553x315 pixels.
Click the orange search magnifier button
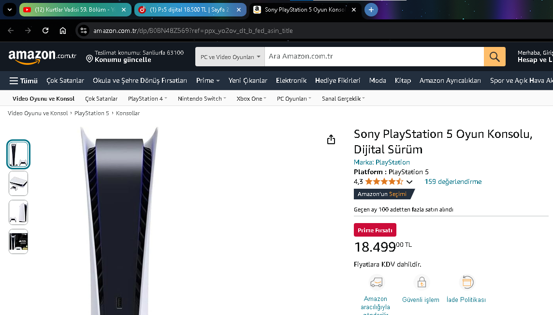click(495, 57)
